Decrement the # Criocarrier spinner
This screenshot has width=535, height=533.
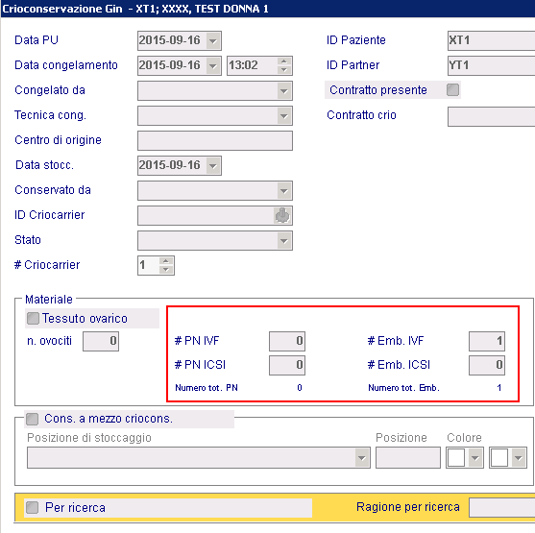pyautogui.click(x=166, y=270)
